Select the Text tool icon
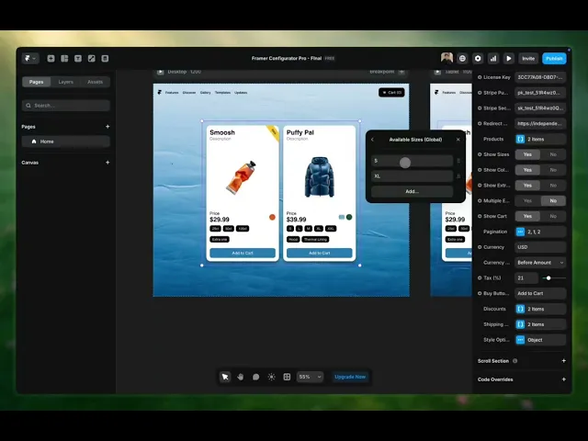 [x=78, y=59]
